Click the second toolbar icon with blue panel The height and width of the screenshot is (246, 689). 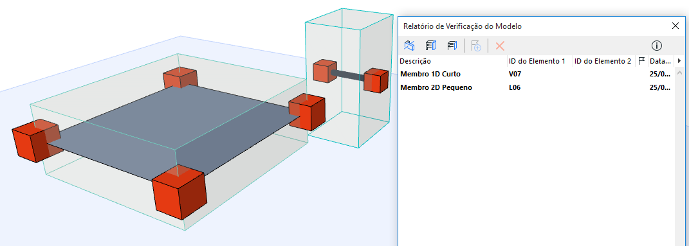pos(430,45)
